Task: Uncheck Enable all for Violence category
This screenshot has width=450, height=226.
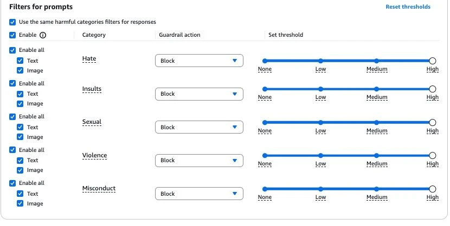Action: (x=12, y=150)
